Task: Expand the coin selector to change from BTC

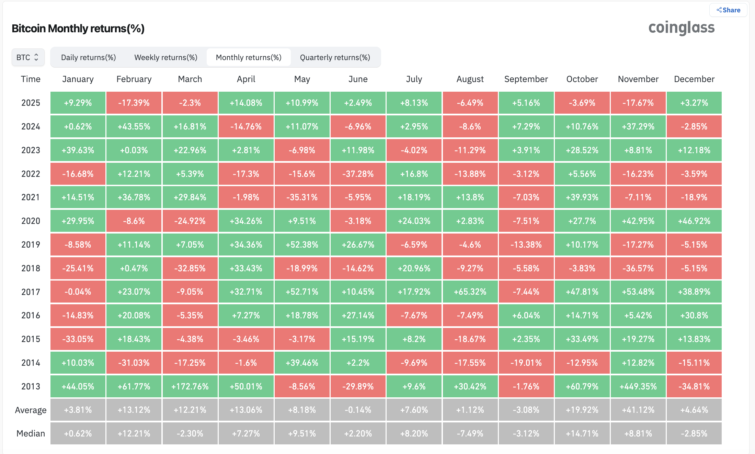Action: [28, 57]
